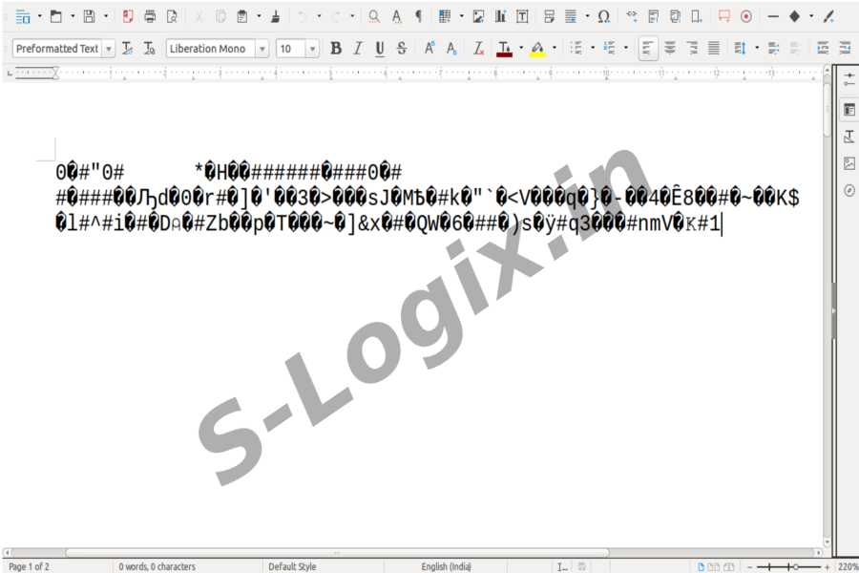Open font color dropdown arrow
The image size is (859, 573).
[x=521, y=49]
